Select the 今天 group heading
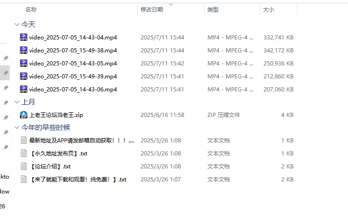 (x=28, y=25)
